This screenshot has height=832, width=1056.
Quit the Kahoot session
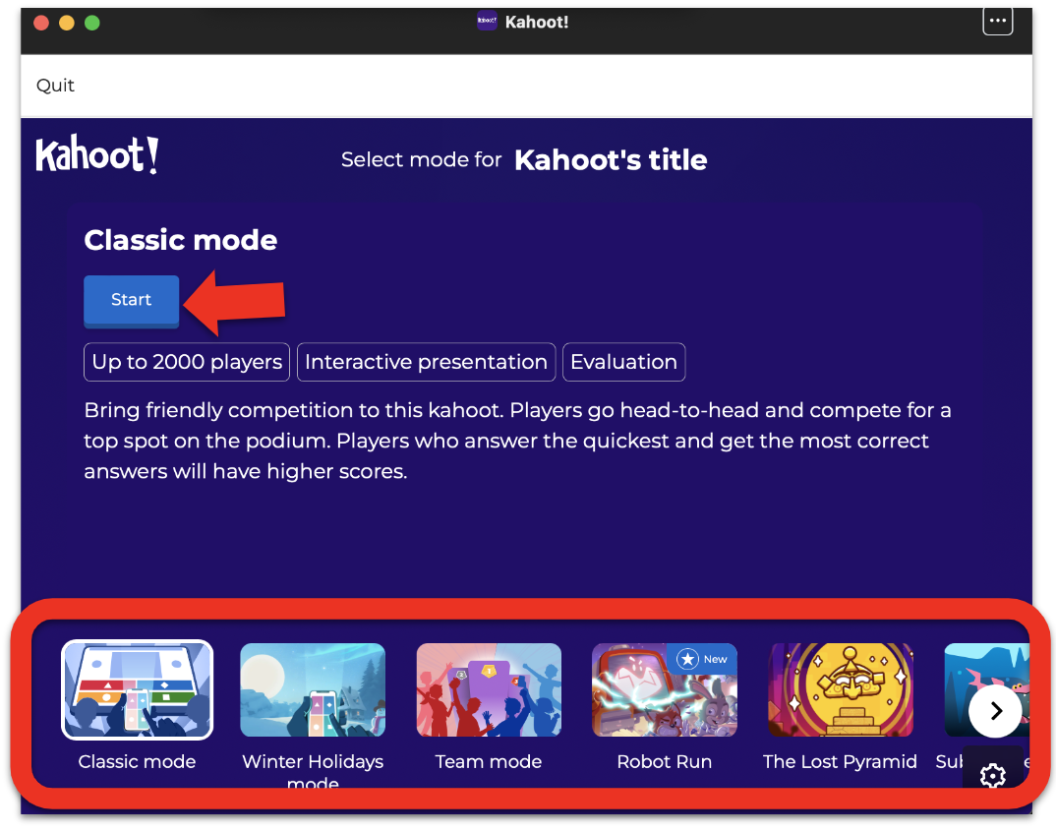[55, 86]
